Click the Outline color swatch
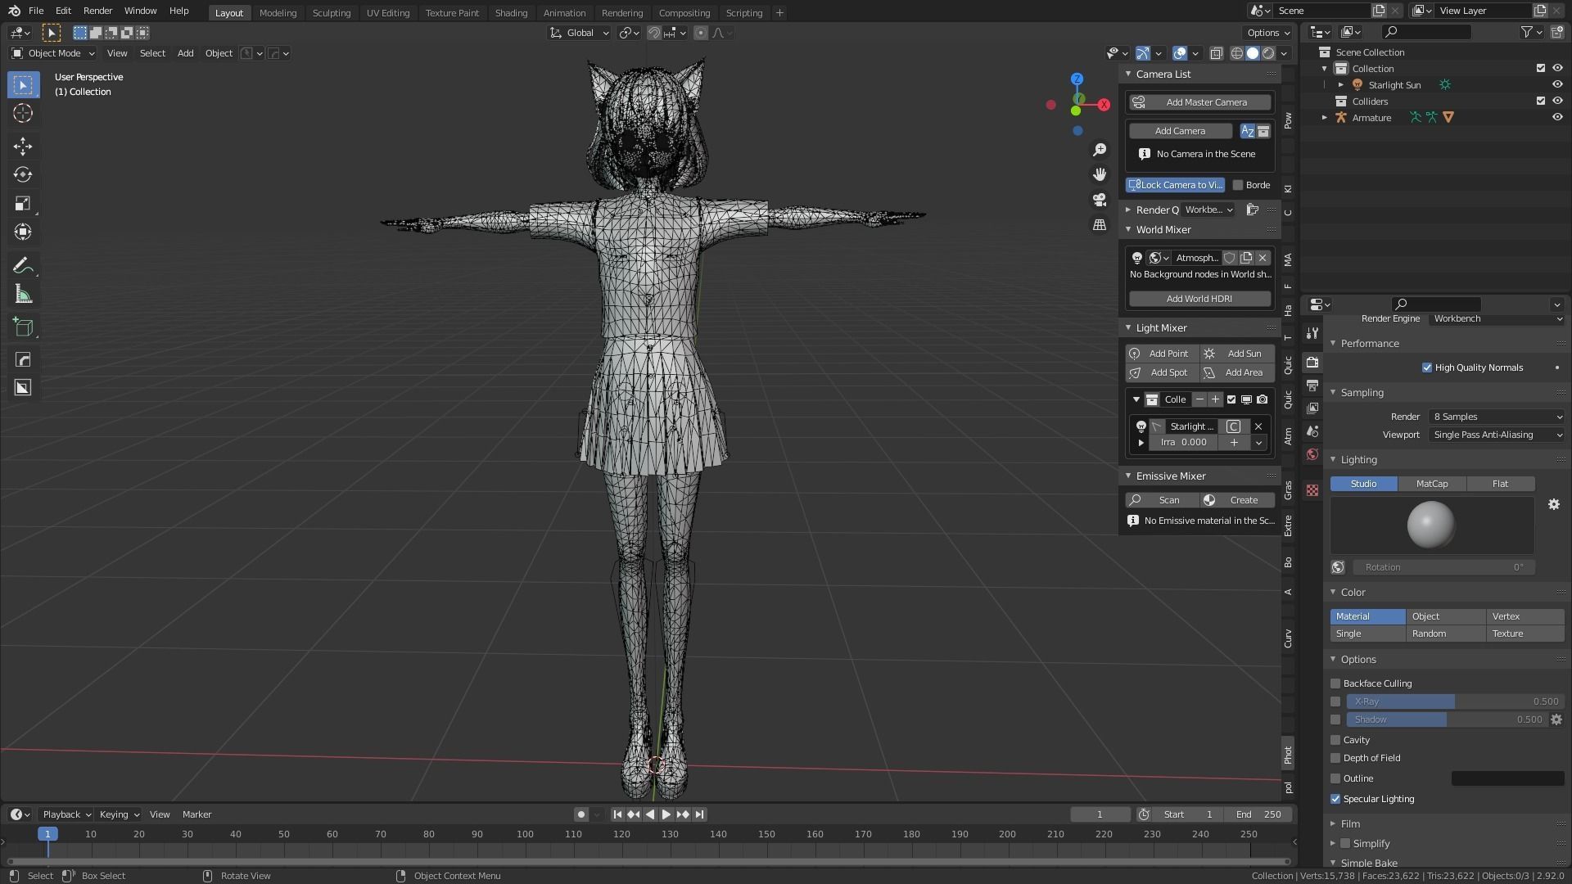Screen dimensions: 1572x884 [x=1507, y=778]
